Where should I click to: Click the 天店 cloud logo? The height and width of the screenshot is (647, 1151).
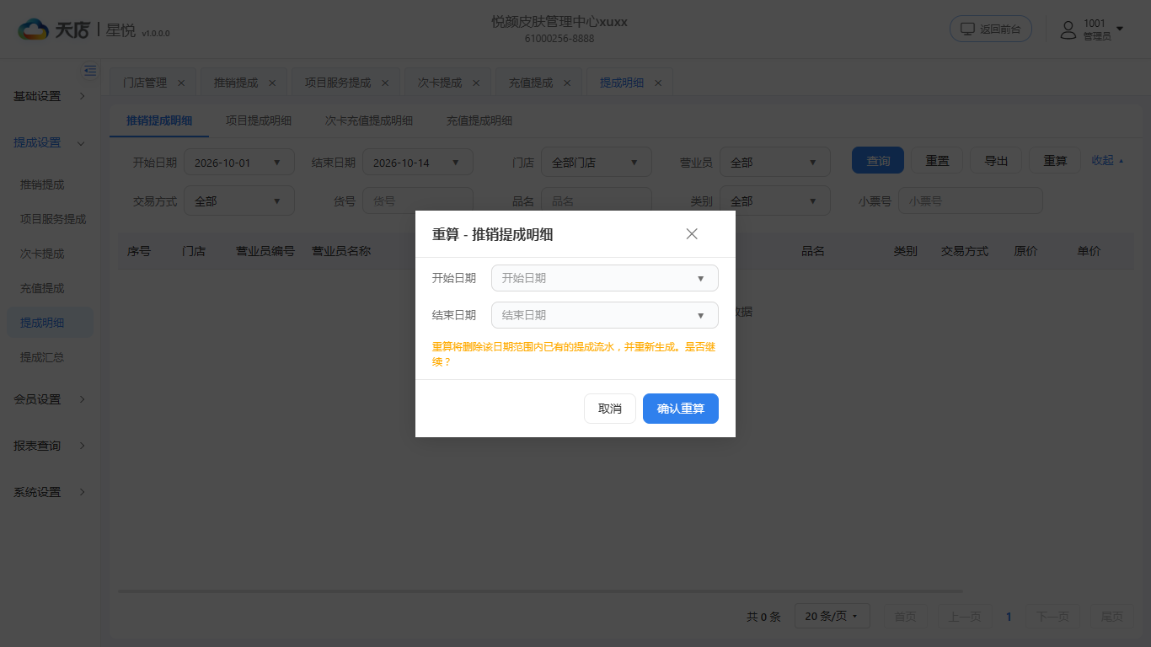point(34,29)
